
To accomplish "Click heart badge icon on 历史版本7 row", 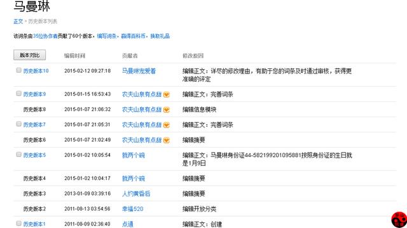I will [167, 125].
